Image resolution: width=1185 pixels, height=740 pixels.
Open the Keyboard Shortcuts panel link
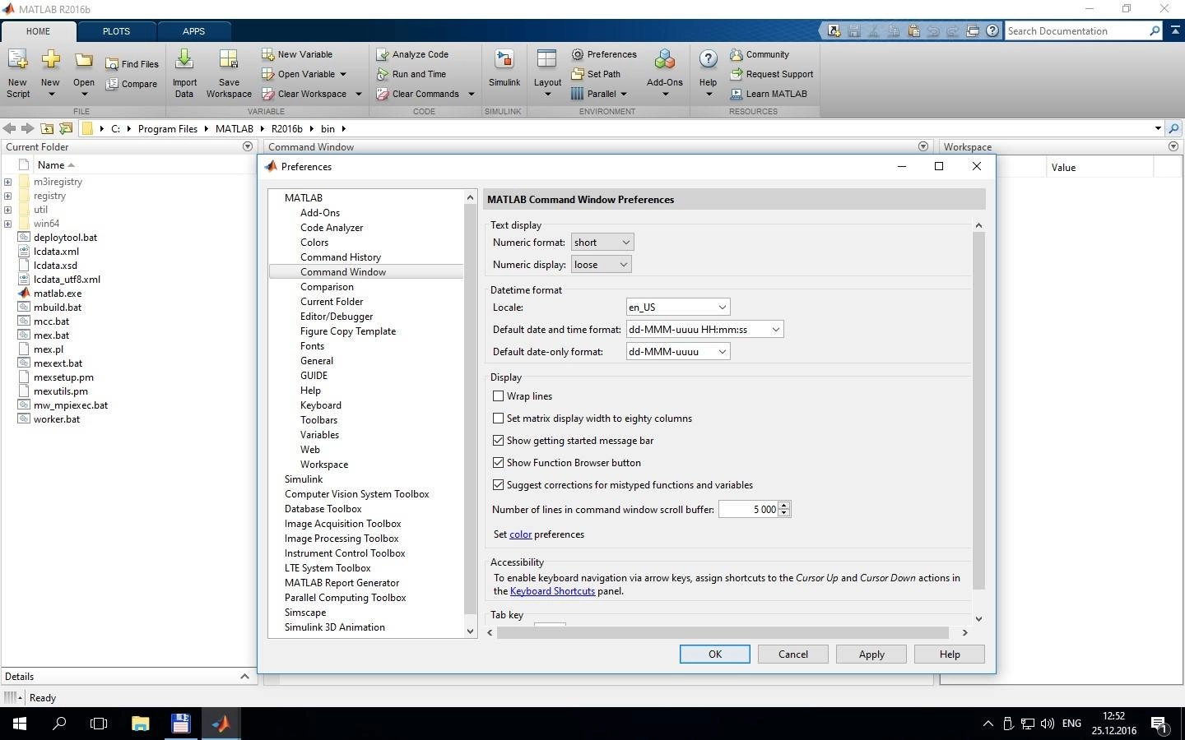552,591
